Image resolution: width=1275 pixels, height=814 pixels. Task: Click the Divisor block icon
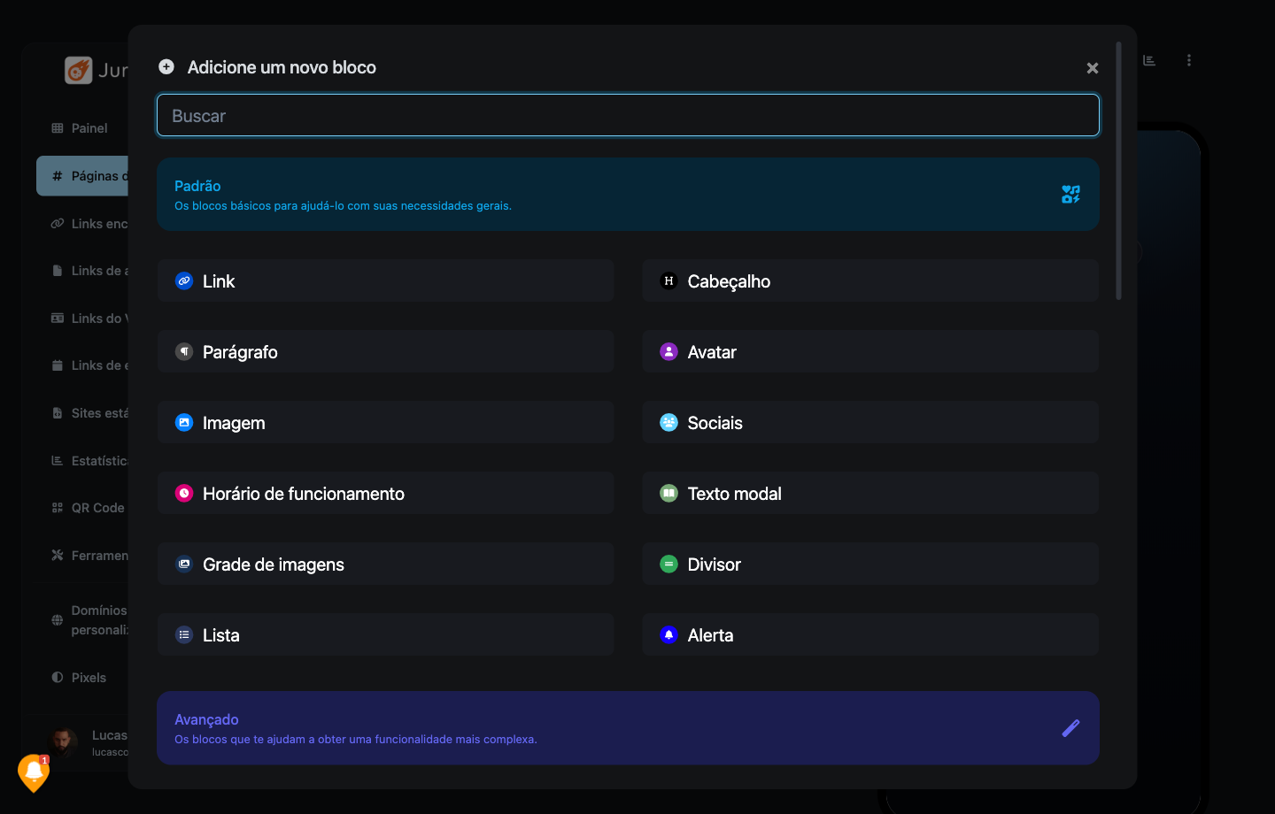tap(669, 564)
